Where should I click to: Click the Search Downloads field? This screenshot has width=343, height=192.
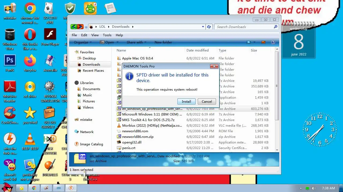point(244,27)
